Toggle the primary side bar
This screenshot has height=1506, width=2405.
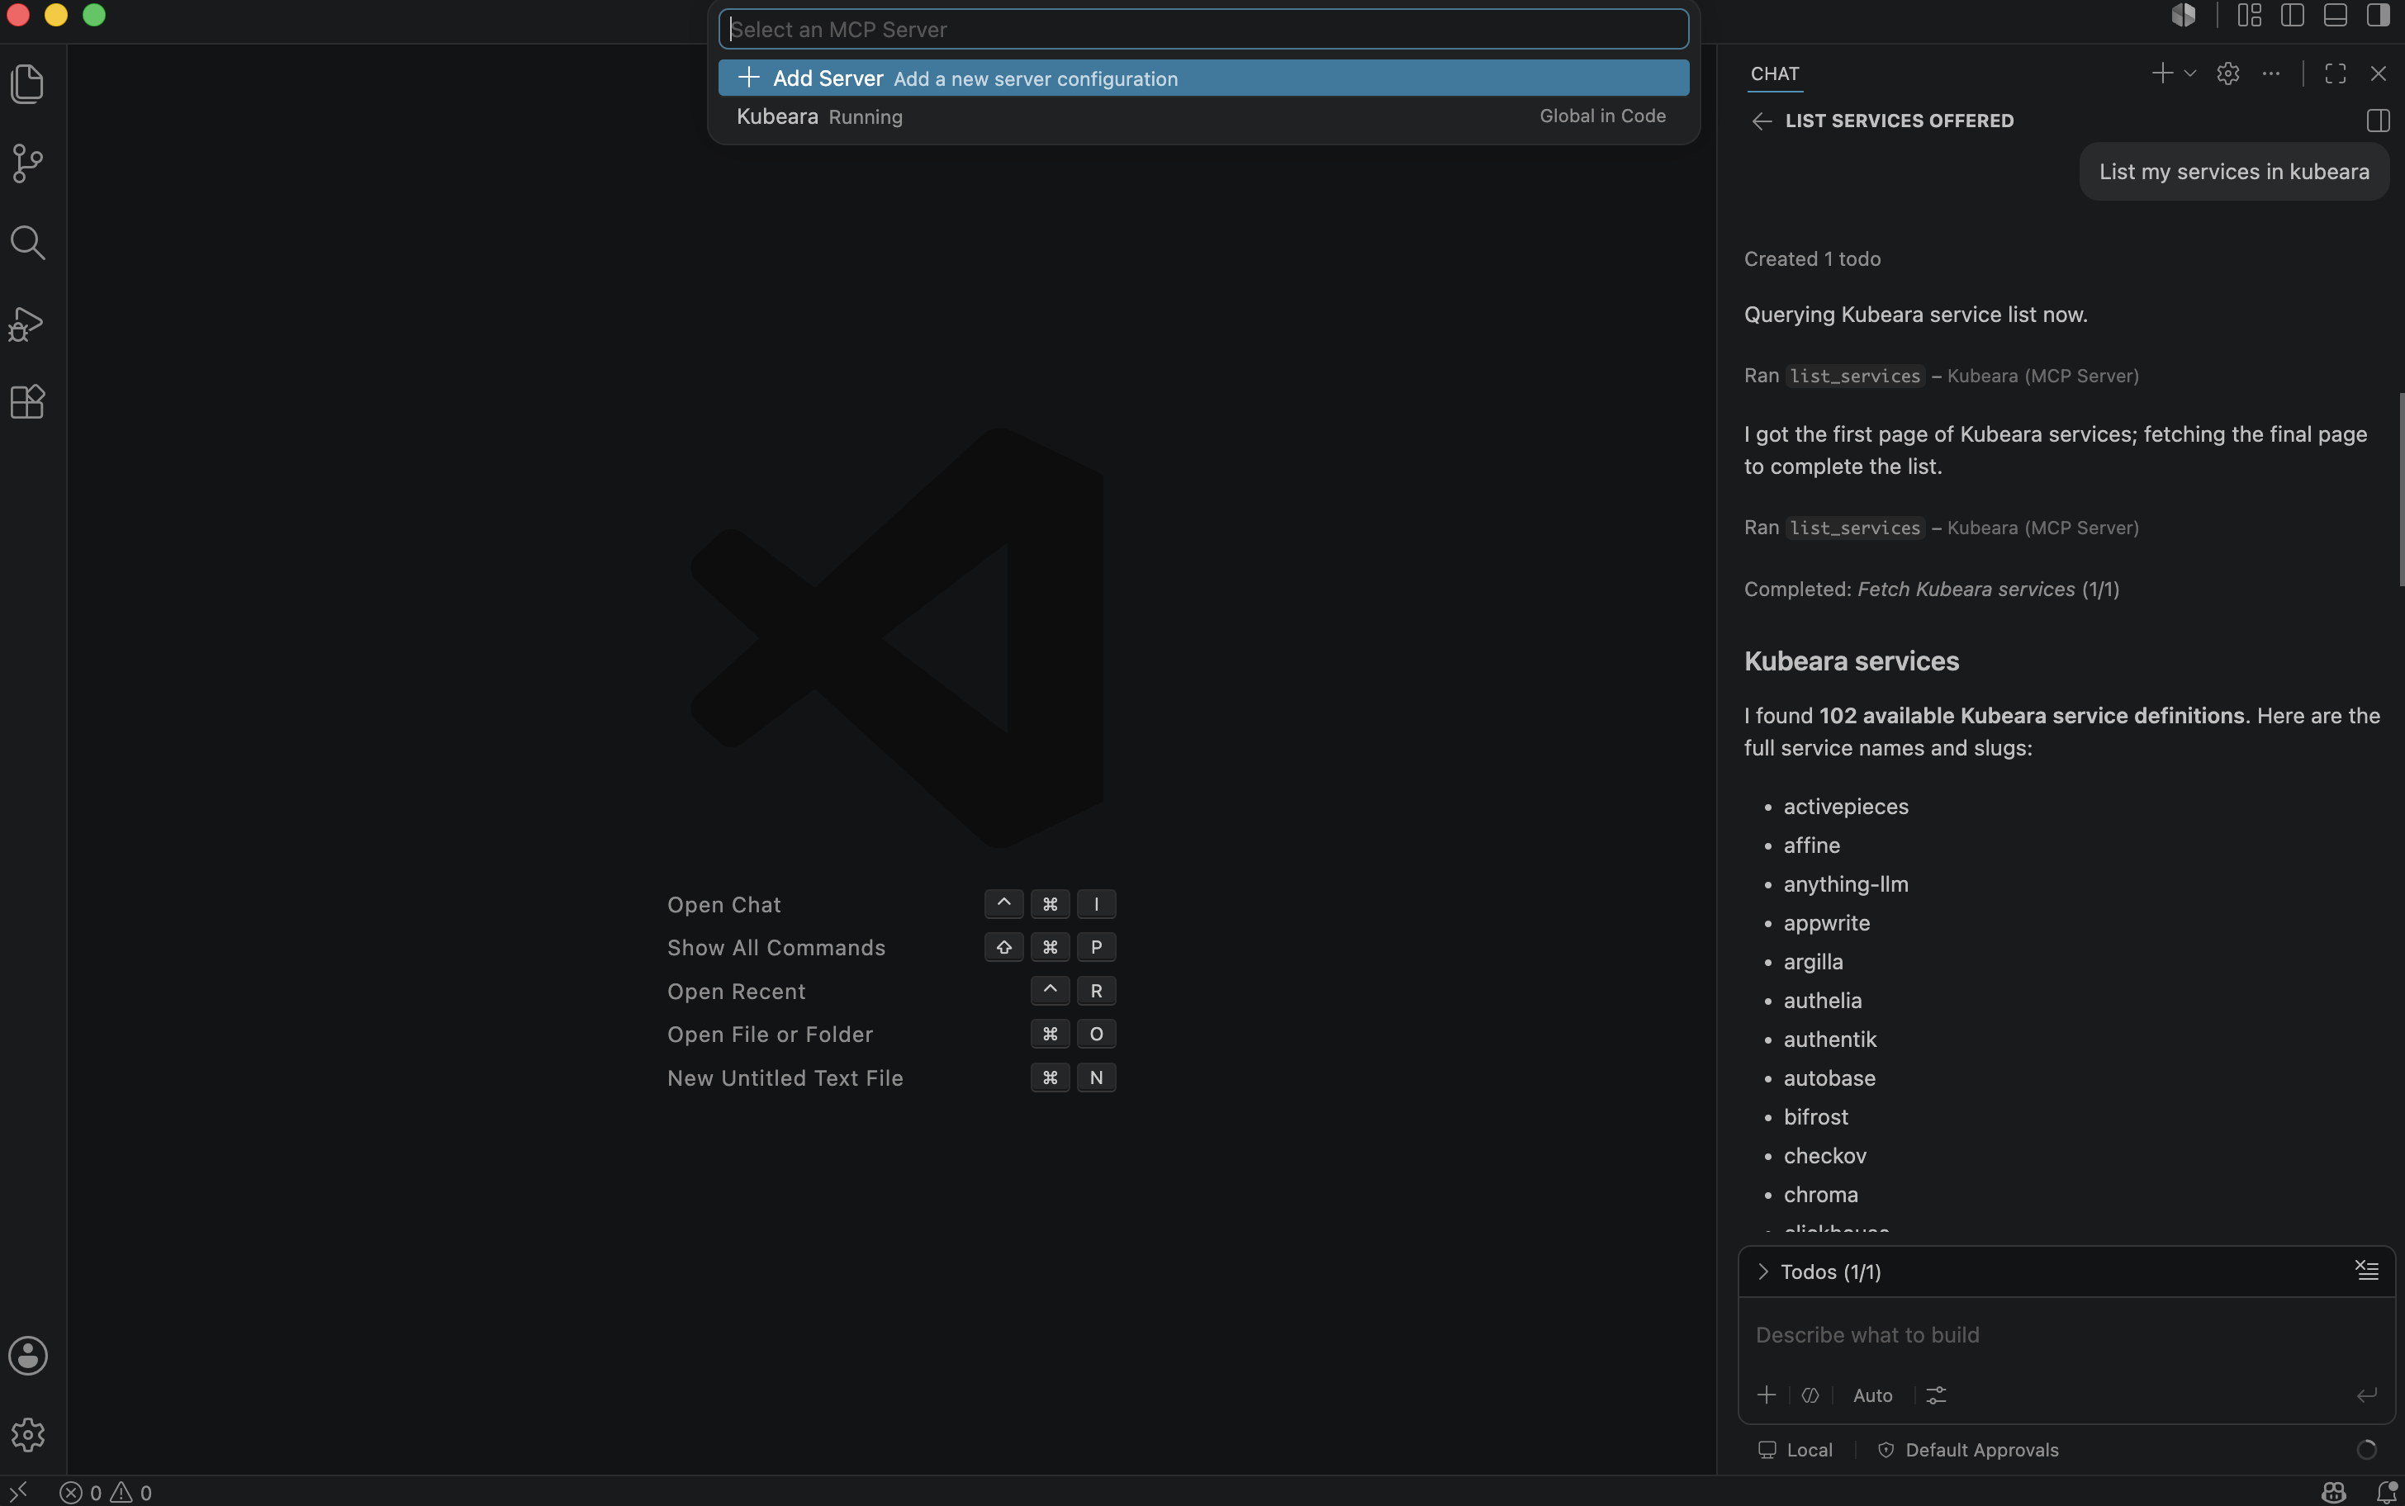(x=2293, y=15)
